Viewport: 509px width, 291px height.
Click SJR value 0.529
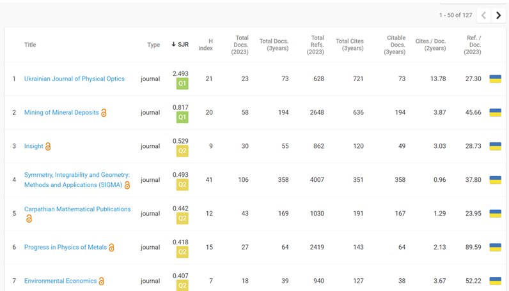(x=180, y=141)
